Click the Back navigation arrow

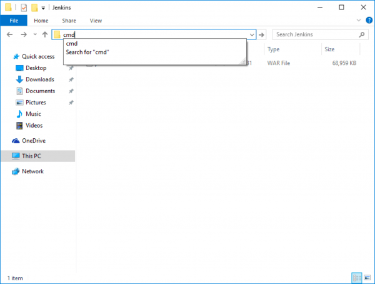(x=9, y=35)
